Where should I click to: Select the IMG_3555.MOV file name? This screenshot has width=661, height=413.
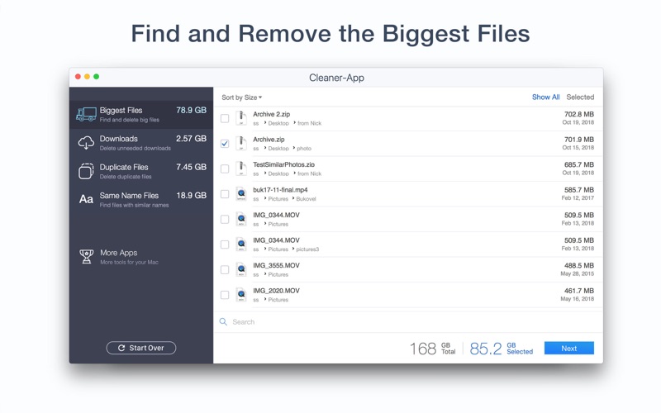(276, 265)
